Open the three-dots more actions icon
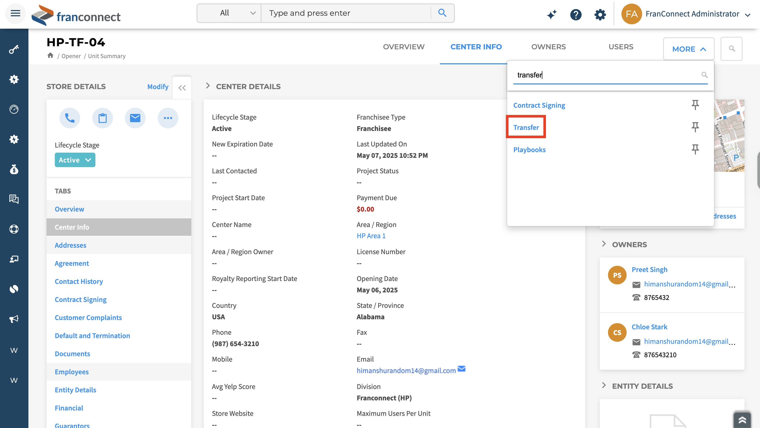The height and width of the screenshot is (428, 760). (x=168, y=118)
